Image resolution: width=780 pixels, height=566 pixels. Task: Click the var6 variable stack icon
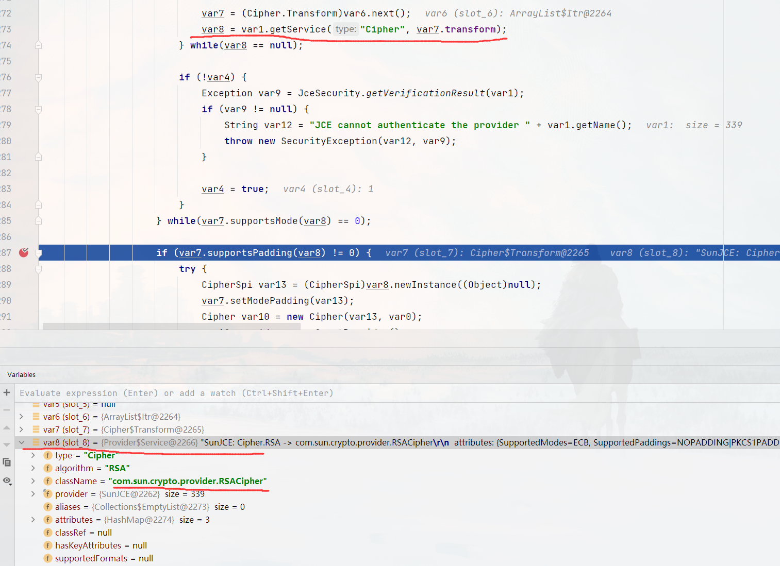(x=36, y=416)
